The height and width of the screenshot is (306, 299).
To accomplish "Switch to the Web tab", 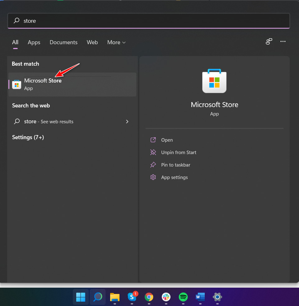I will 92,42.
